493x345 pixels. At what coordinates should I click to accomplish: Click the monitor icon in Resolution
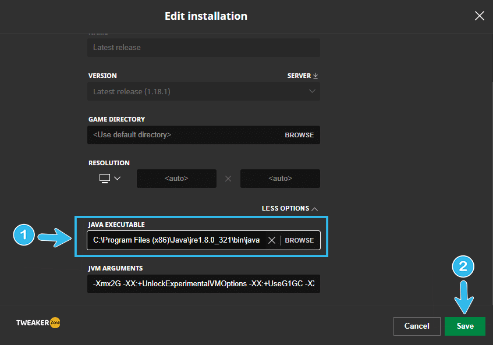click(104, 179)
